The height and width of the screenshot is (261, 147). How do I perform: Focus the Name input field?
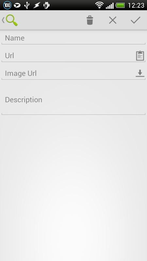pos(73,38)
